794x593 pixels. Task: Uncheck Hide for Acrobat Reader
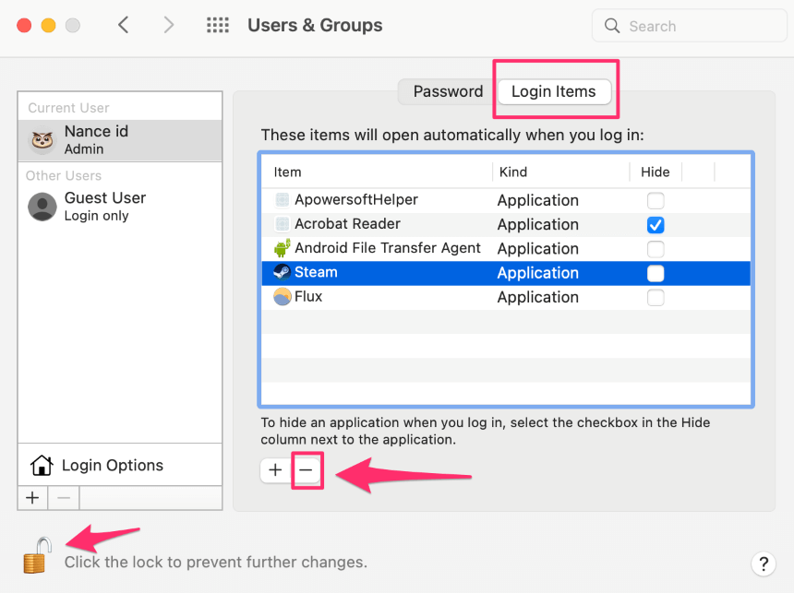click(656, 224)
